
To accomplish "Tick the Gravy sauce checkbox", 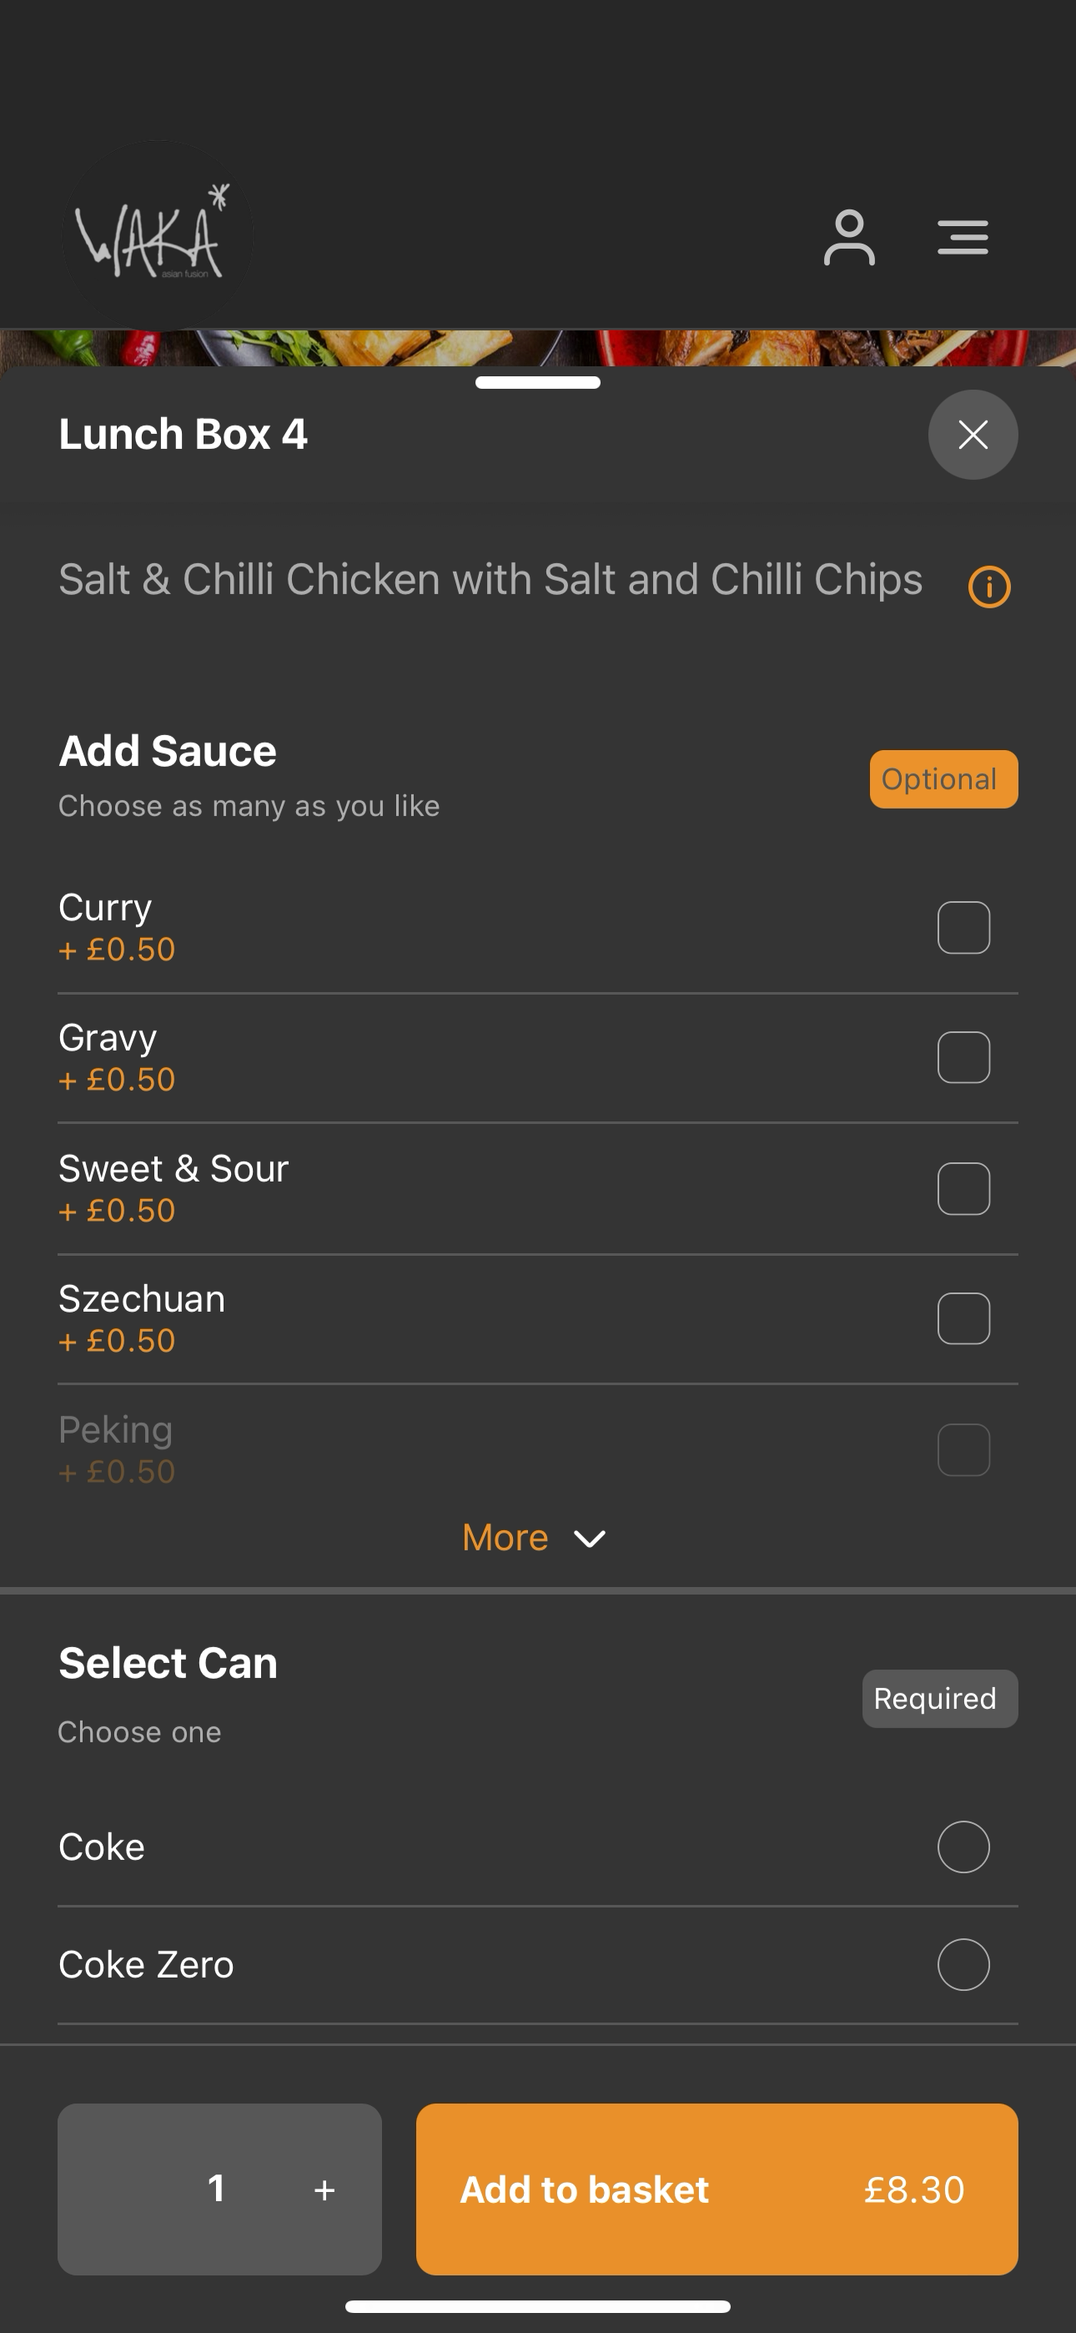I will tap(963, 1057).
